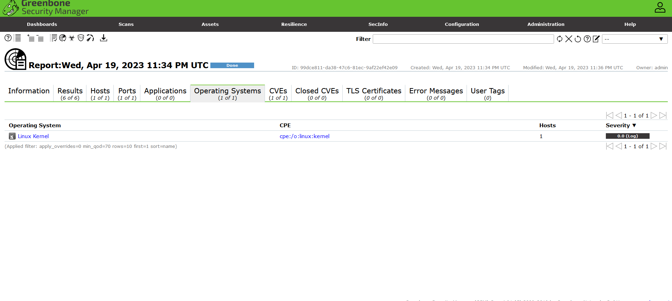This screenshot has height=301, width=672.
Task: Open the Administration menu
Action: pyautogui.click(x=546, y=24)
